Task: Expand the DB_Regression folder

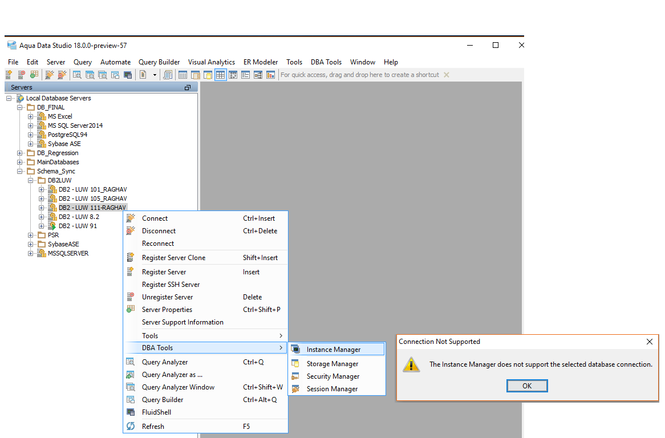Action: (20, 153)
